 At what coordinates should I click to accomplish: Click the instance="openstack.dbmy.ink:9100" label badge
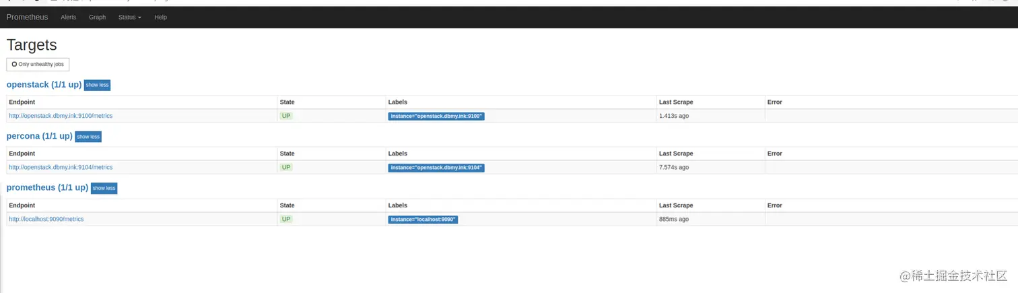tap(436, 116)
